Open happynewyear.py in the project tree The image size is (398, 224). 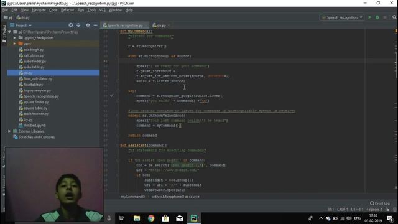[x=35, y=90]
